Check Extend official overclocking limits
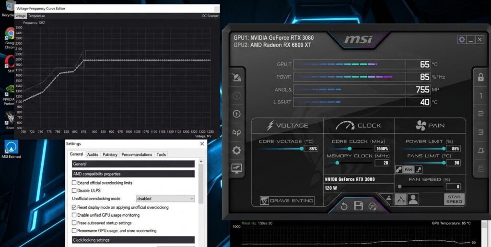Image resolution: width=491 pixels, height=247 pixels. [74, 183]
